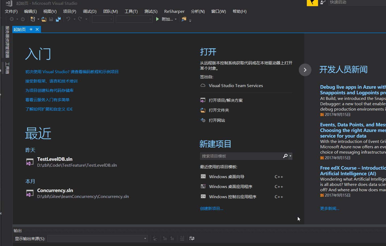Image resolution: width=386 pixels, height=246 pixels.
Task: Expand the New Project dropdown arrow
Action: [x=38, y=19]
